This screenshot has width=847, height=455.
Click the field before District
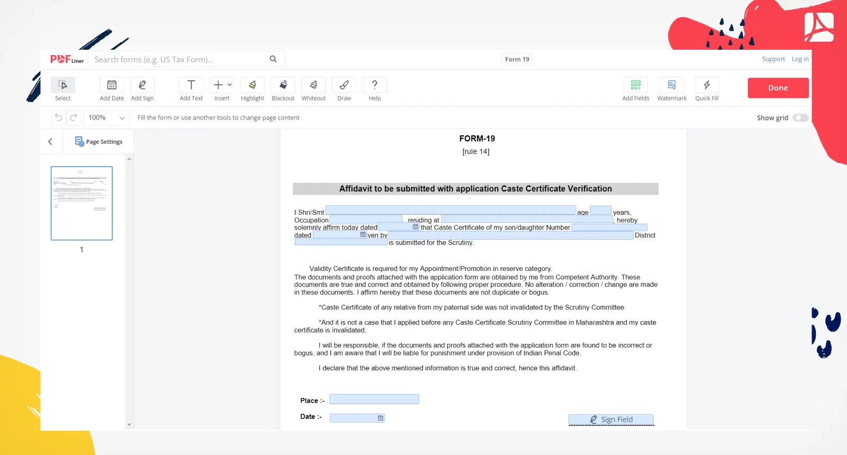(511, 235)
